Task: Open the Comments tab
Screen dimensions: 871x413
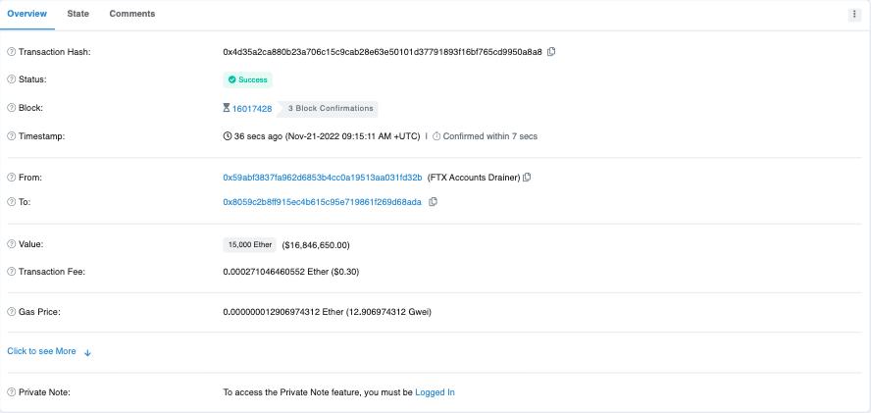Action: pos(132,14)
